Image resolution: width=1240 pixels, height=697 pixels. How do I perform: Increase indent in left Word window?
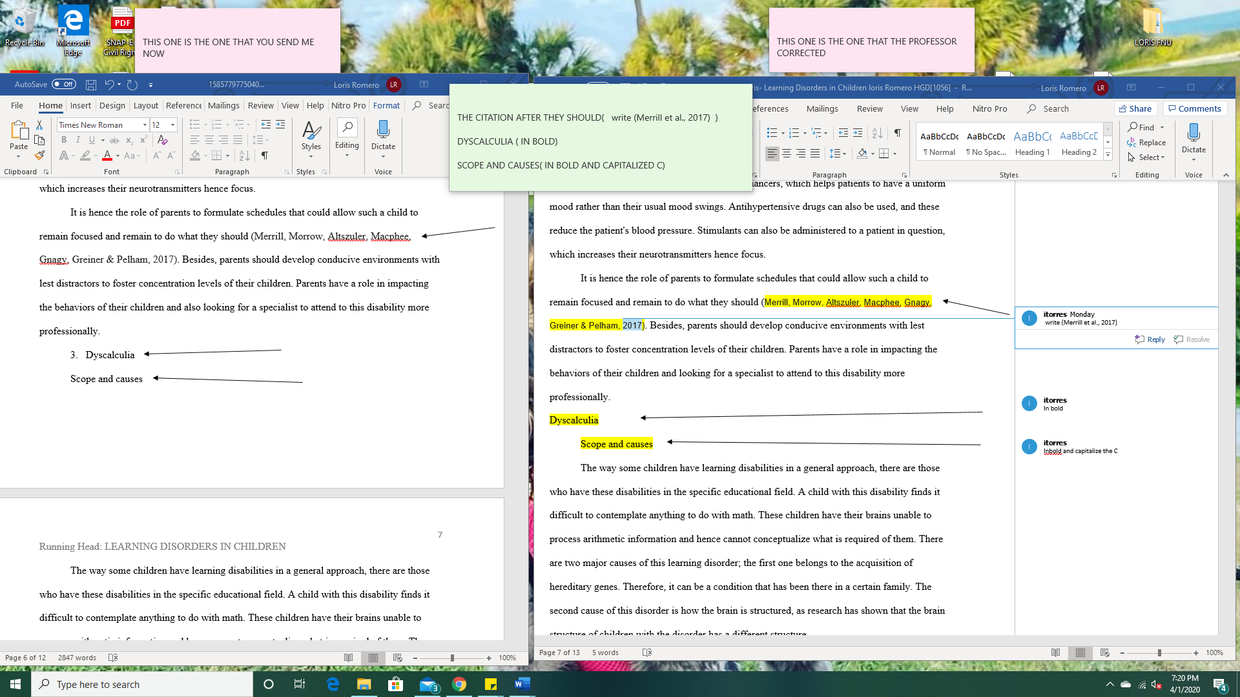pos(280,125)
